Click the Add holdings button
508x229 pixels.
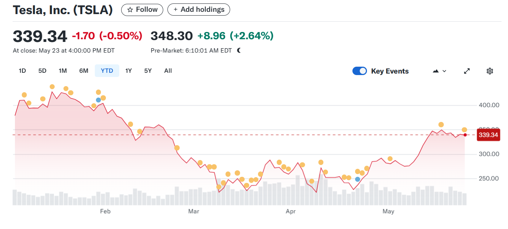coord(199,10)
